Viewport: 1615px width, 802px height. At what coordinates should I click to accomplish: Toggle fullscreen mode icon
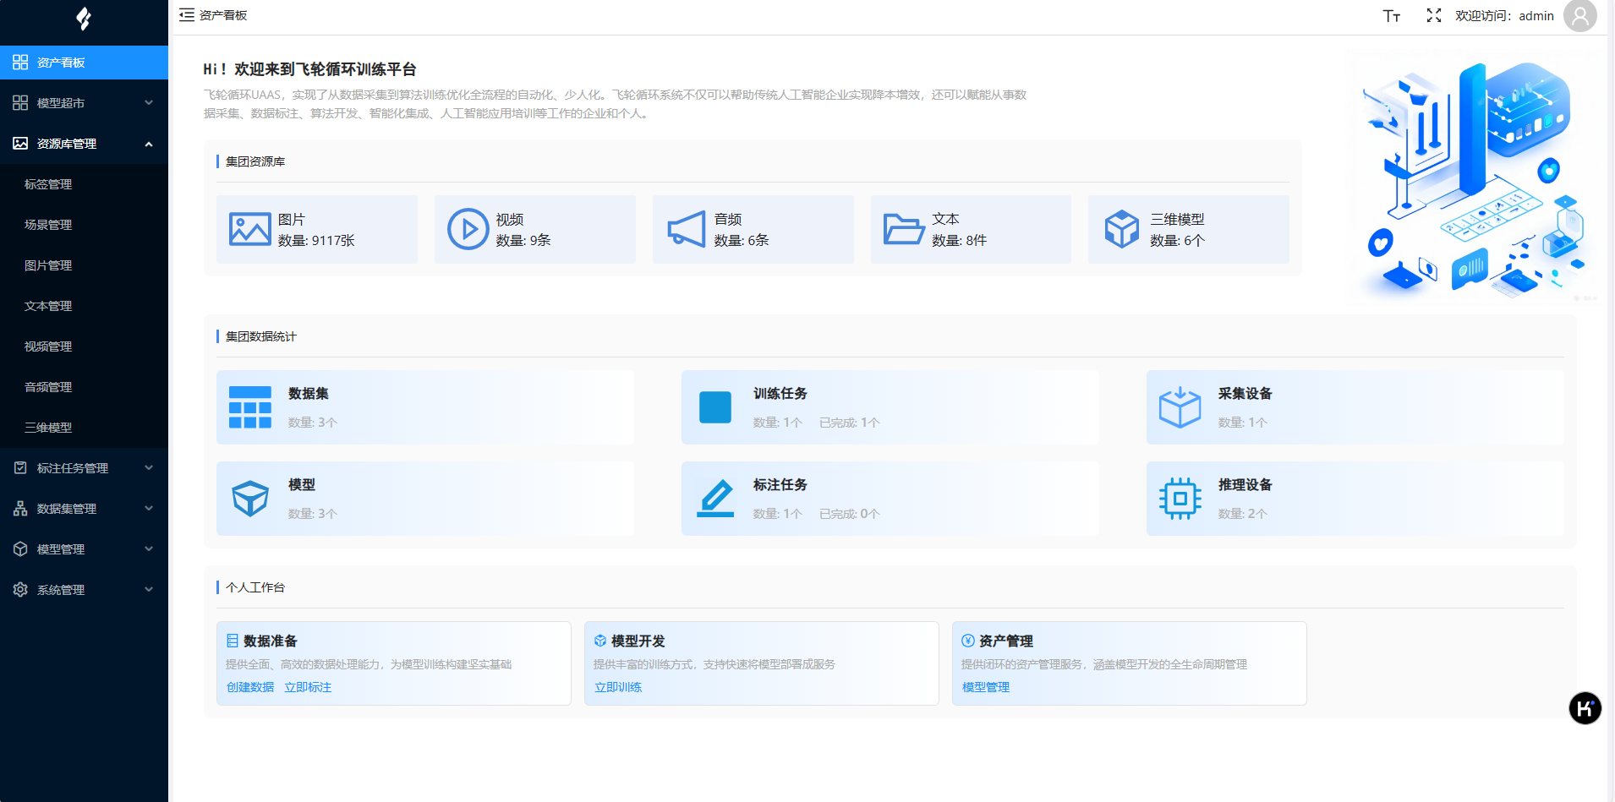[1434, 15]
